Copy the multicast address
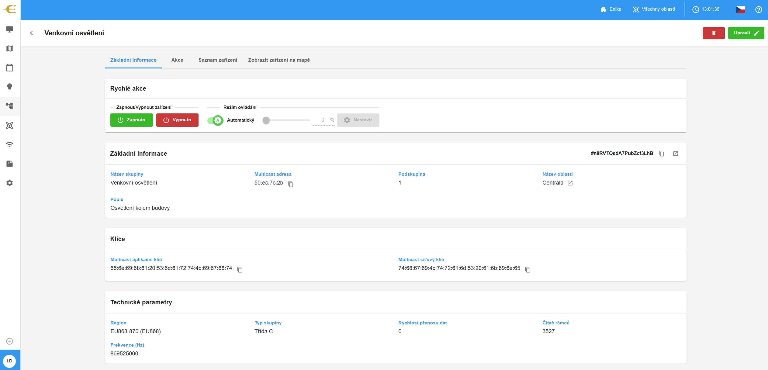 click(291, 184)
